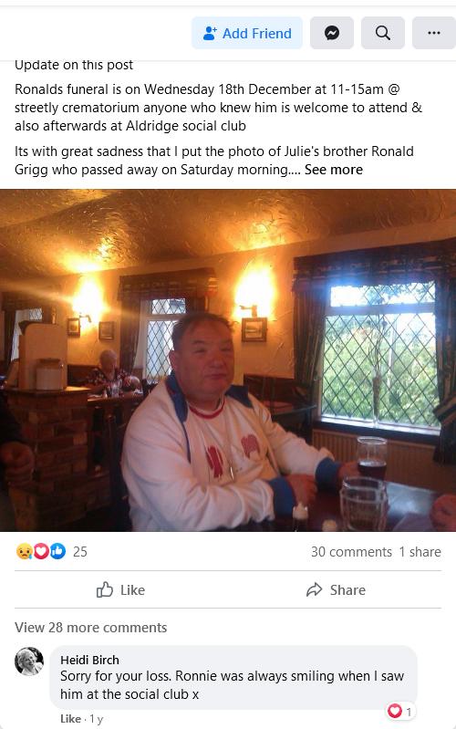Viewport: 456px width, 729px height.
Task: Click the blue thumbs-up reaction icon
Action: [x=57, y=551]
